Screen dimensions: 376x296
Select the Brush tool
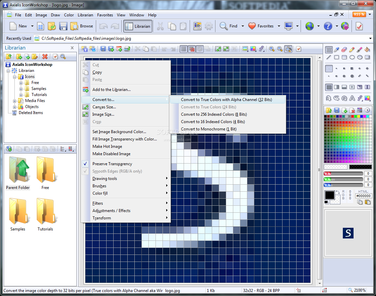click(360, 50)
